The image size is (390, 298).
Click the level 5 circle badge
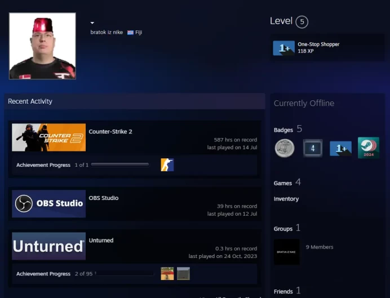point(302,22)
